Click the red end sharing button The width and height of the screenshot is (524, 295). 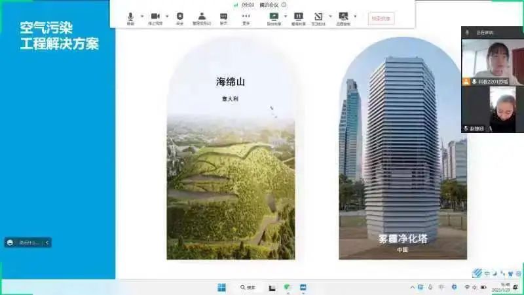(x=381, y=18)
